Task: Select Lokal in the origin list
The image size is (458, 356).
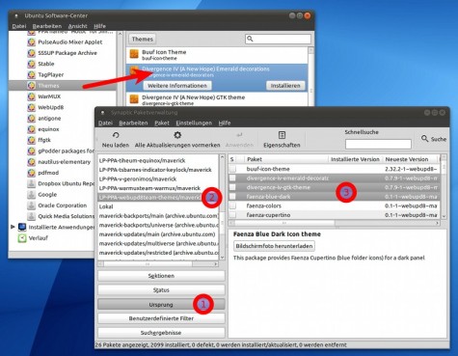Action: (158, 206)
